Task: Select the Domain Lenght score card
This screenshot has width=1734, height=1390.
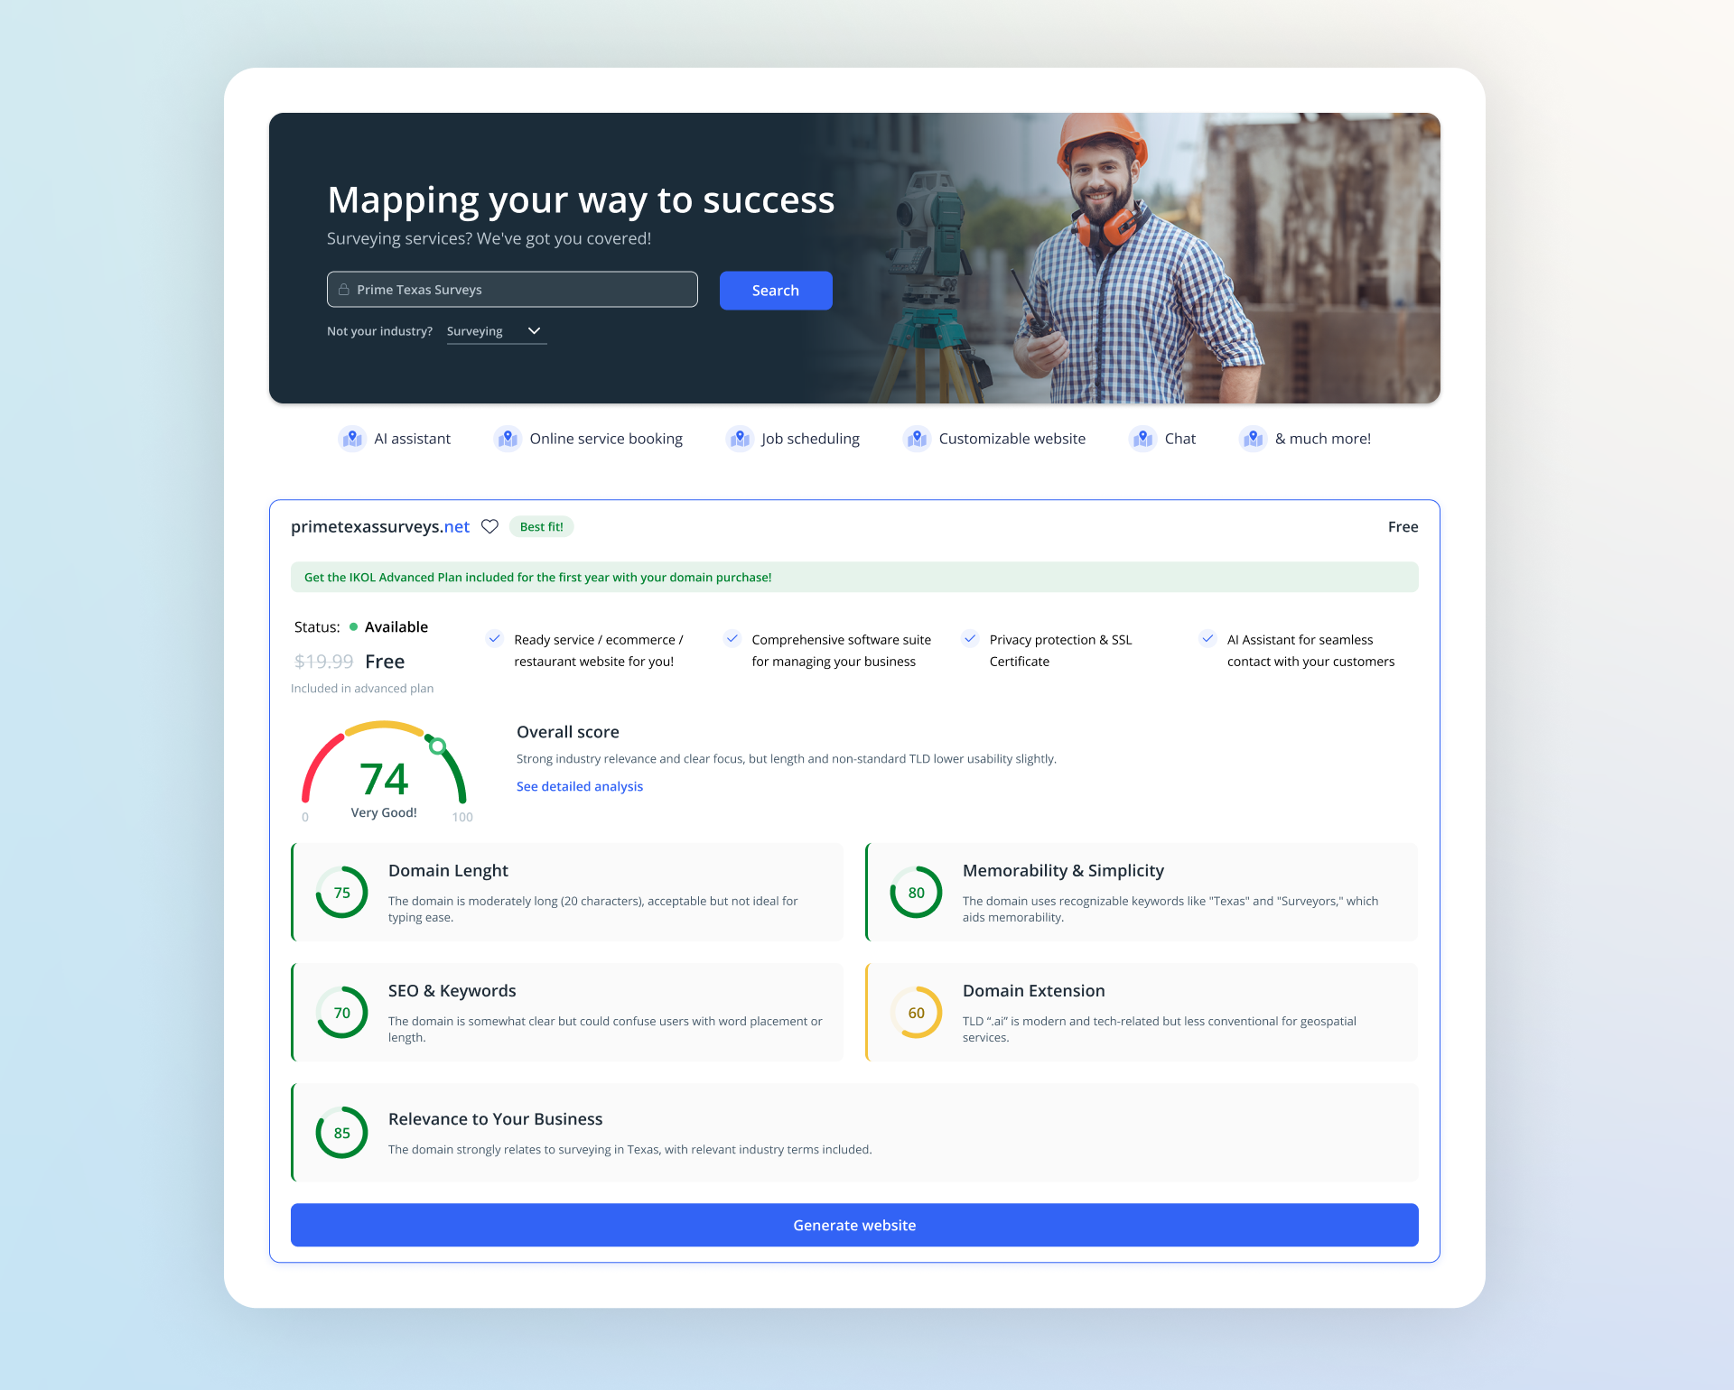Action: click(x=568, y=892)
